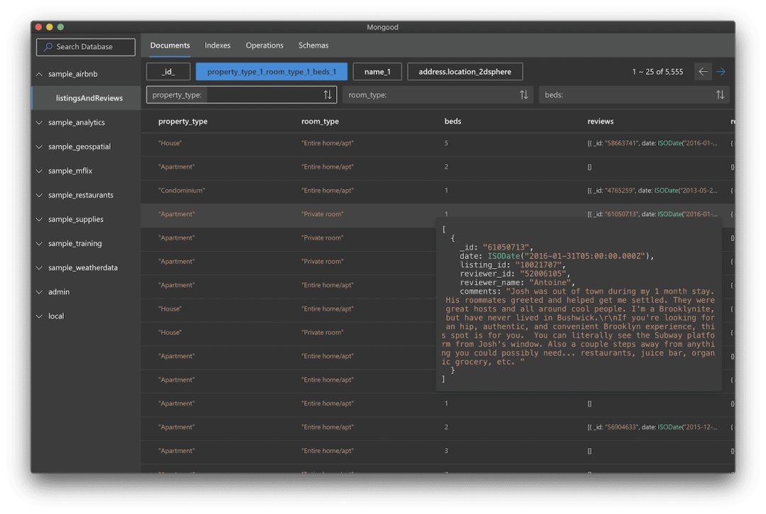The height and width of the screenshot is (514, 766).
Task: Go to the next page arrow
Action: click(x=721, y=72)
